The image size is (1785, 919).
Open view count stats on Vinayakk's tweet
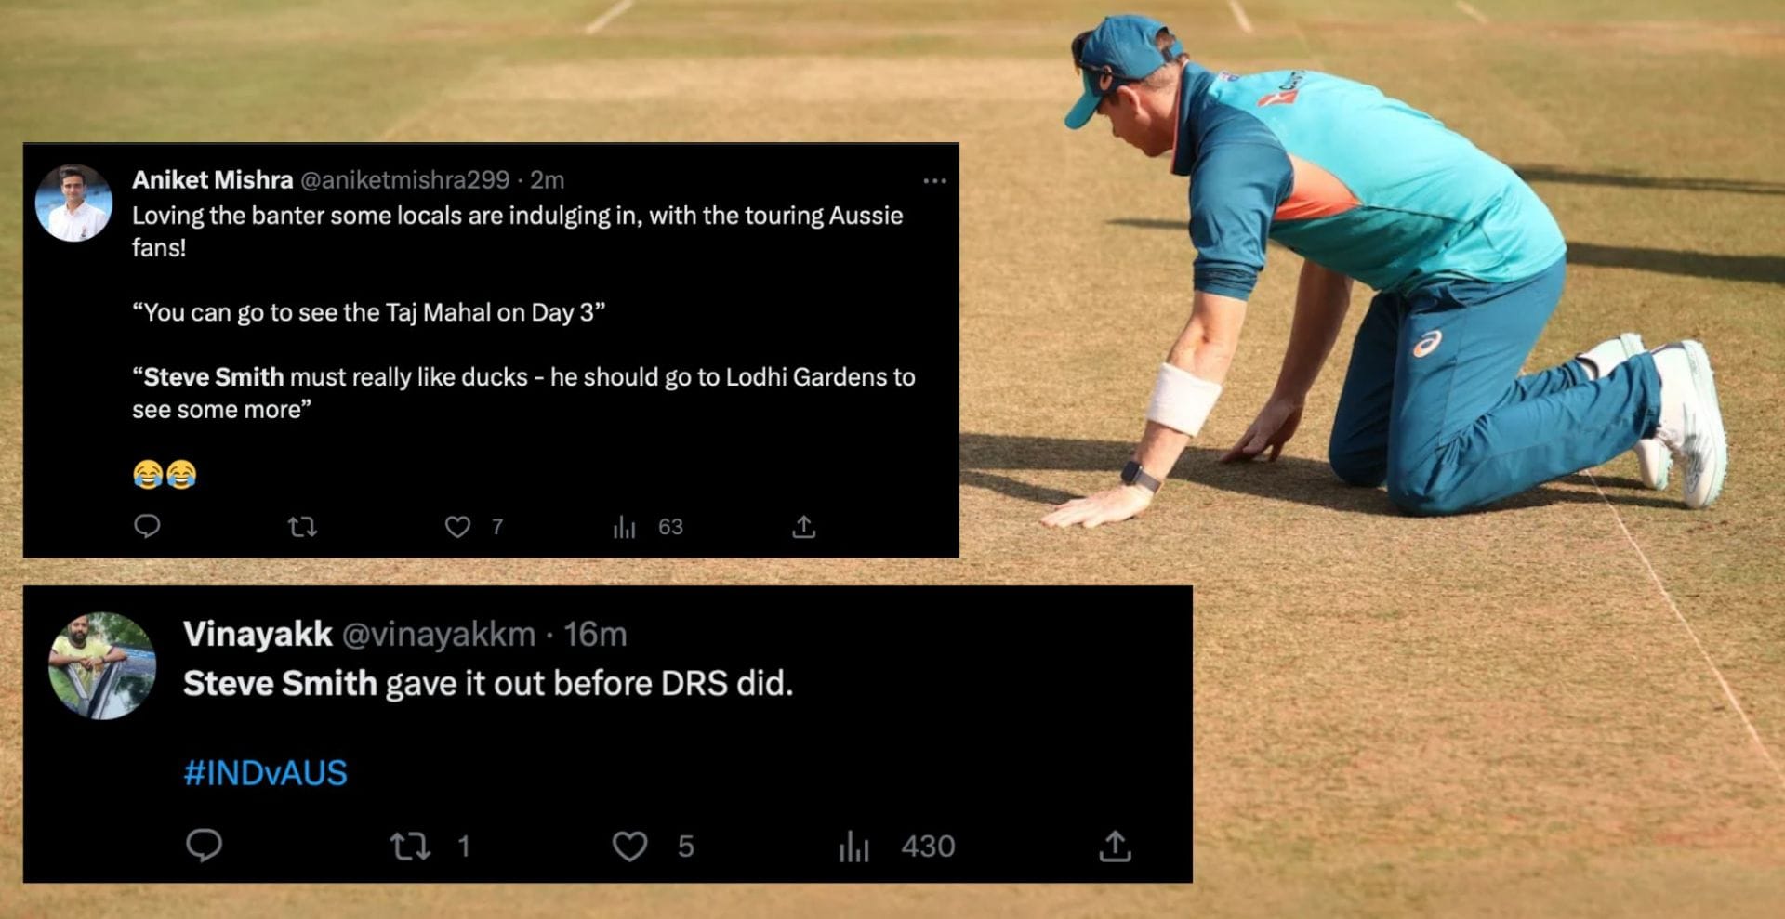pyautogui.click(x=856, y=847)
